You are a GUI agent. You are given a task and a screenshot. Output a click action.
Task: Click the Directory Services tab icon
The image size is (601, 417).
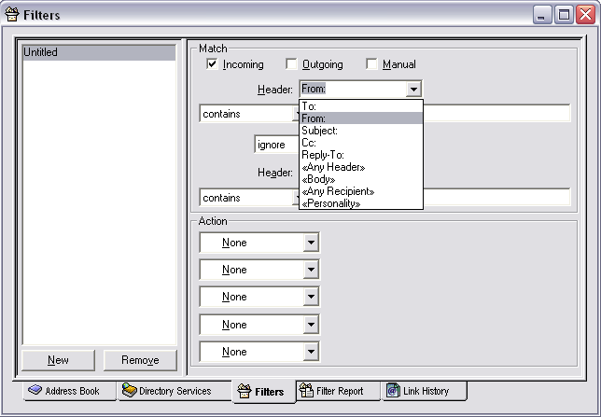tap(130, 391)
